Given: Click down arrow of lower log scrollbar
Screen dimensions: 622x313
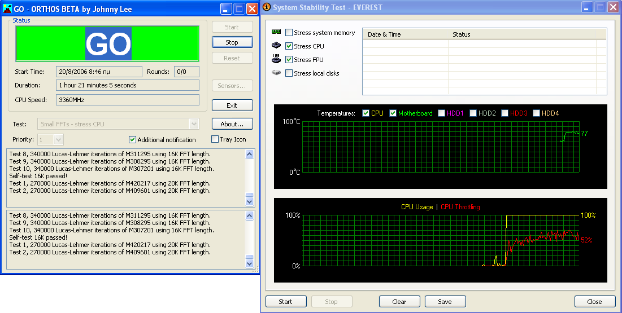Looking at the screenshot, I should tap(250, 263).
